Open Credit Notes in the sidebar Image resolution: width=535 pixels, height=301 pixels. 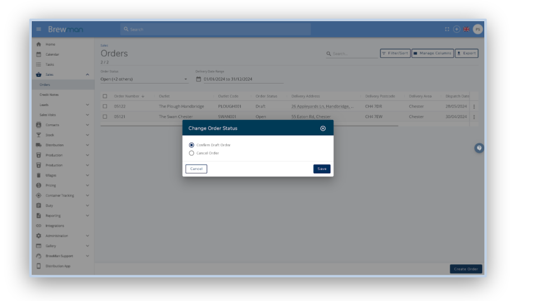click(63, 95)
